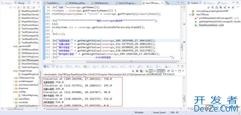This screenshot has width=241, height=115.
Task: Remove launch with the Console X icon
Action: point(137,71)
